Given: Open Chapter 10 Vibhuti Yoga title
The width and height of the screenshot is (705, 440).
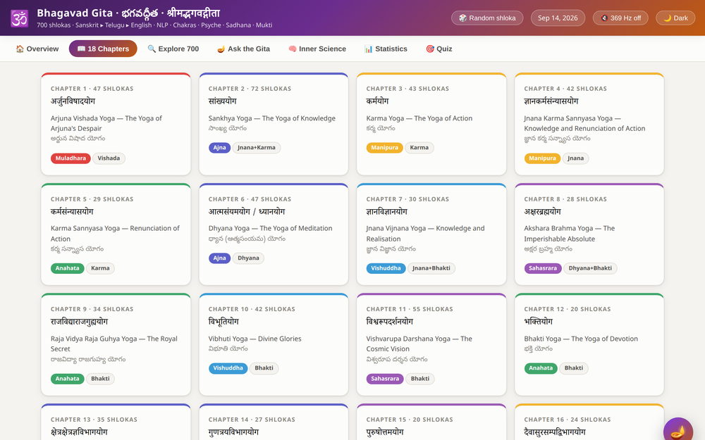Looking at the screenshot, I should [x=255, y=339].
